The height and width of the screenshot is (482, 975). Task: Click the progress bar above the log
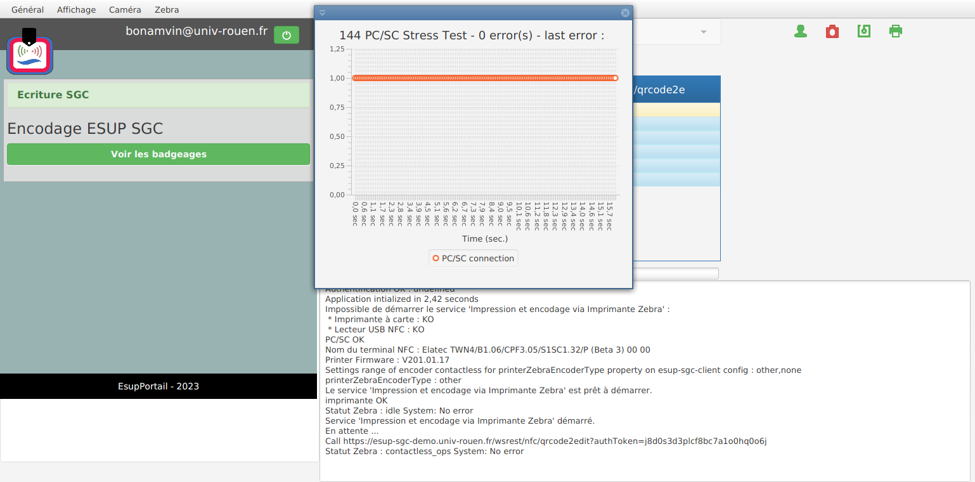[x=675, y=273]
